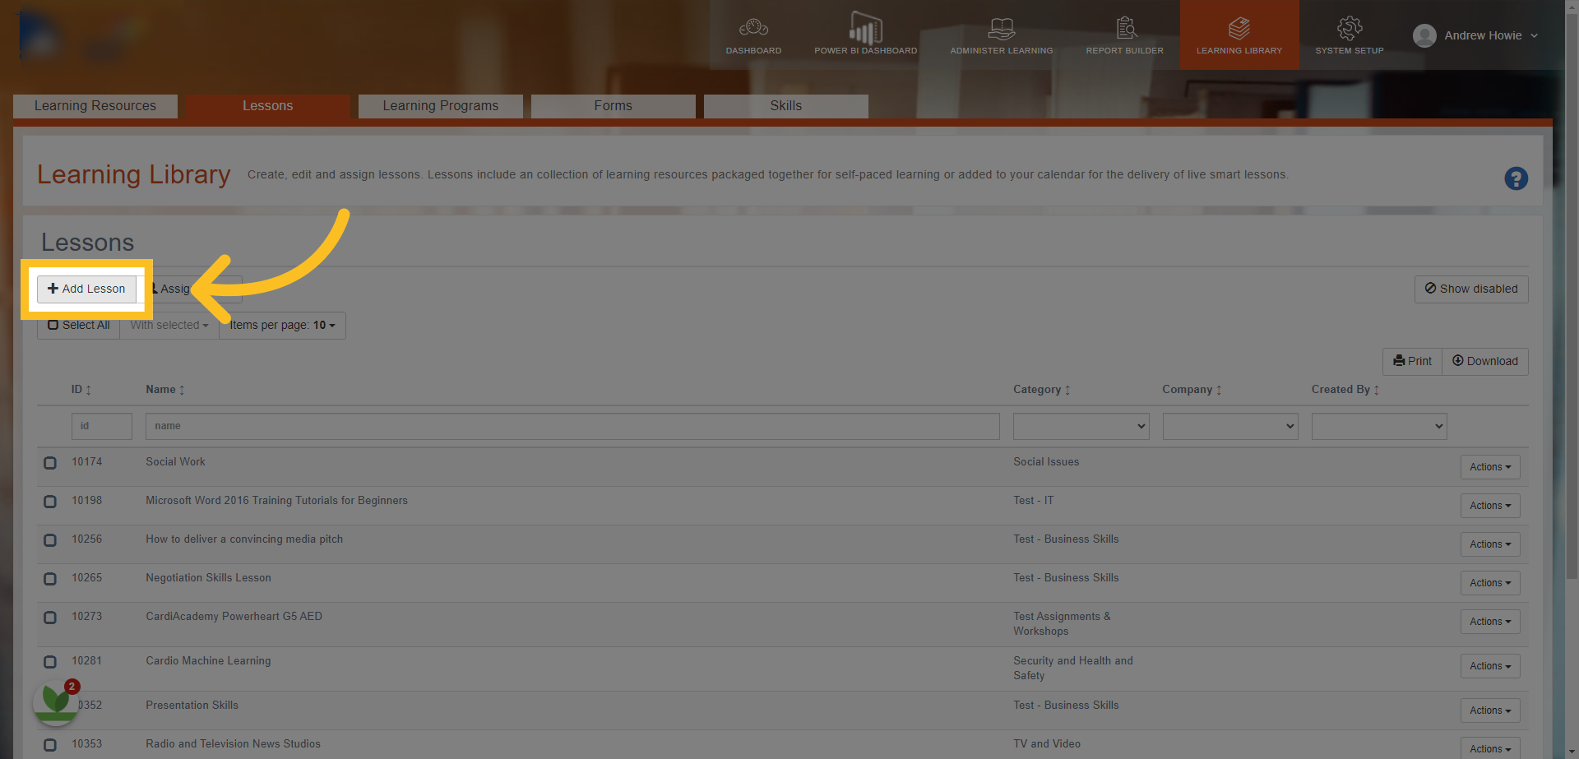
Task: Switch to the Learning Programs tab
Action: click(441, 106)
